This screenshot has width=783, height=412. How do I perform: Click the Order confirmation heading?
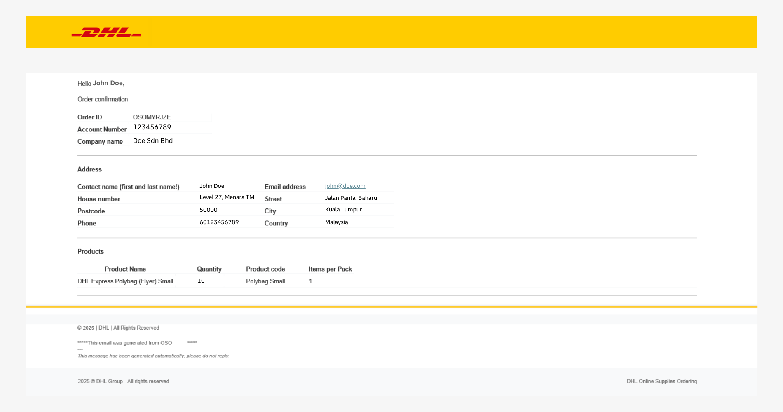(103, 99)
